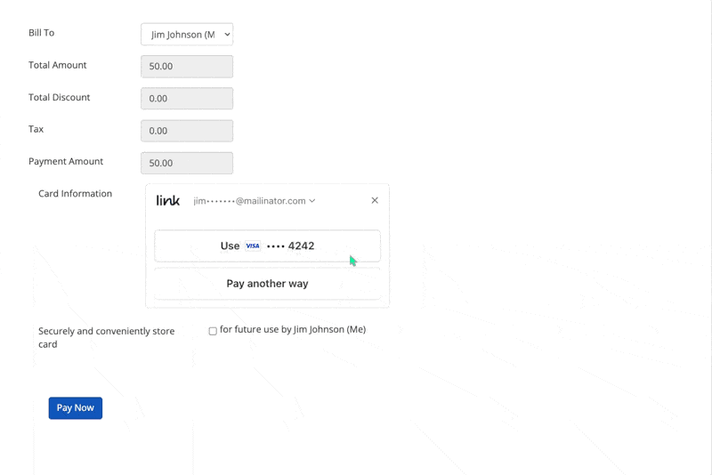Open the Bill To dropdown
712x475 pixels.
click(187, 35)
